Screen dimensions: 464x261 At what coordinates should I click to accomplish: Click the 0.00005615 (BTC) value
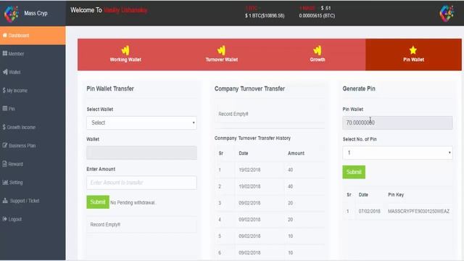[x=317, y=16]
